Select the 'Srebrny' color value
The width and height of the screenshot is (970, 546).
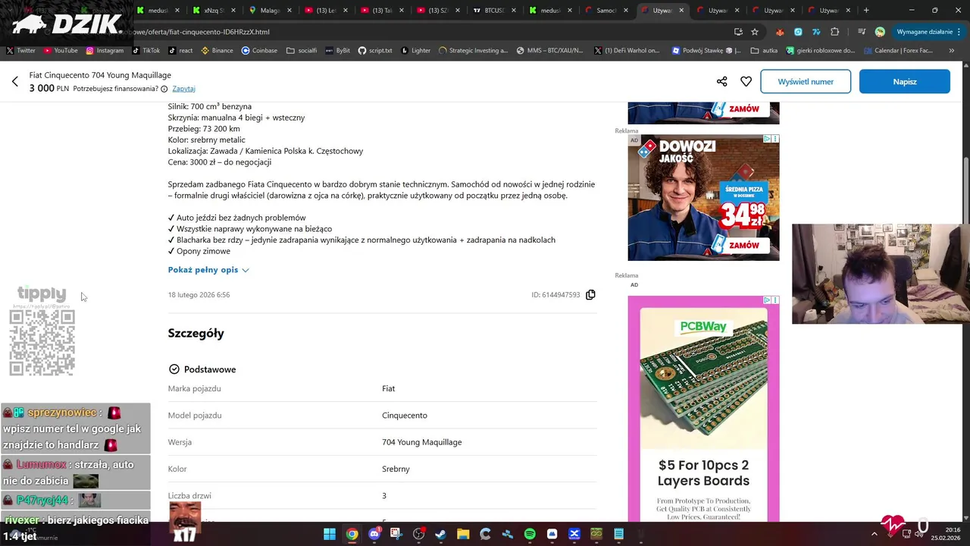[x=396, y=469]
